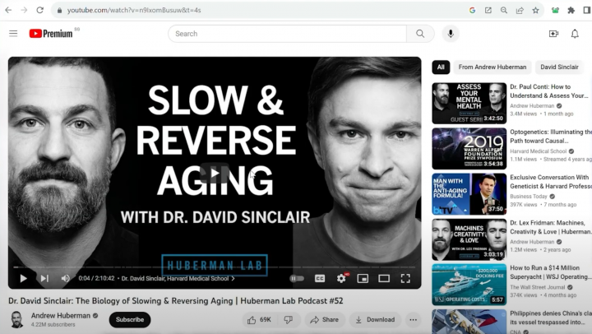Mute the video volume

[65, 279]
